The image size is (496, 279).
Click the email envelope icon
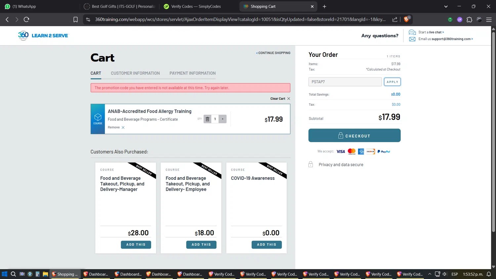tap(412, 39)
